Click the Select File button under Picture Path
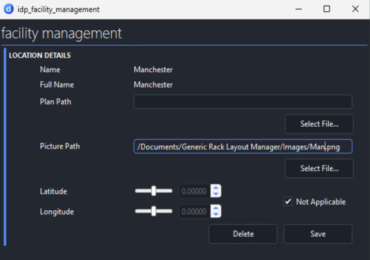370x260 pixels. pyautogui.click(x=319, y=168)
